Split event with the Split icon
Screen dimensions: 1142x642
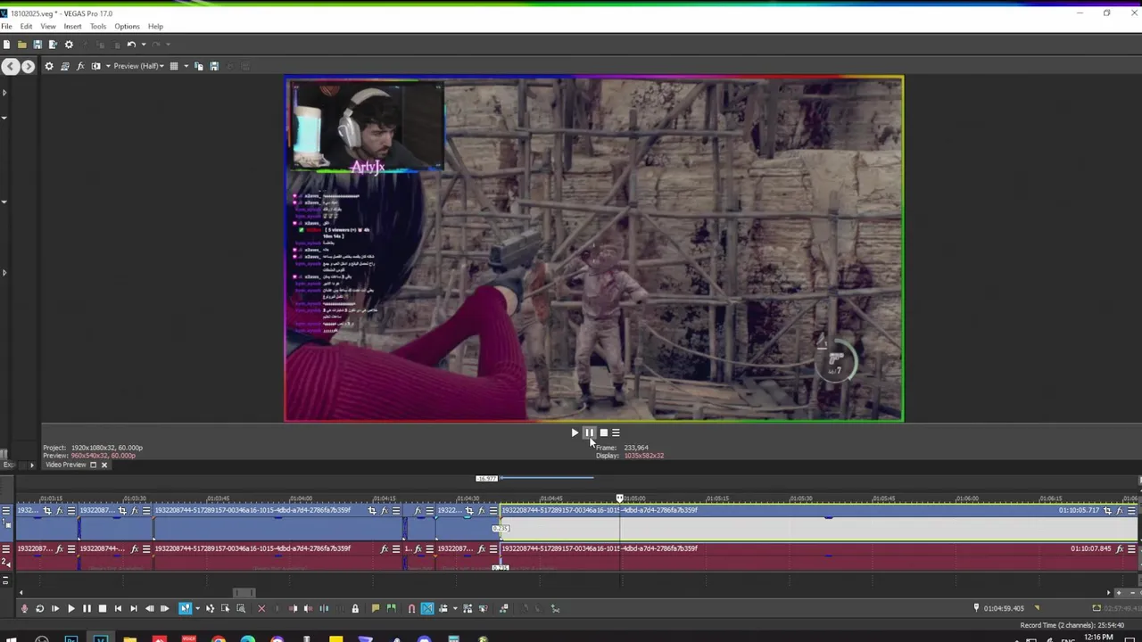[324, 608]
